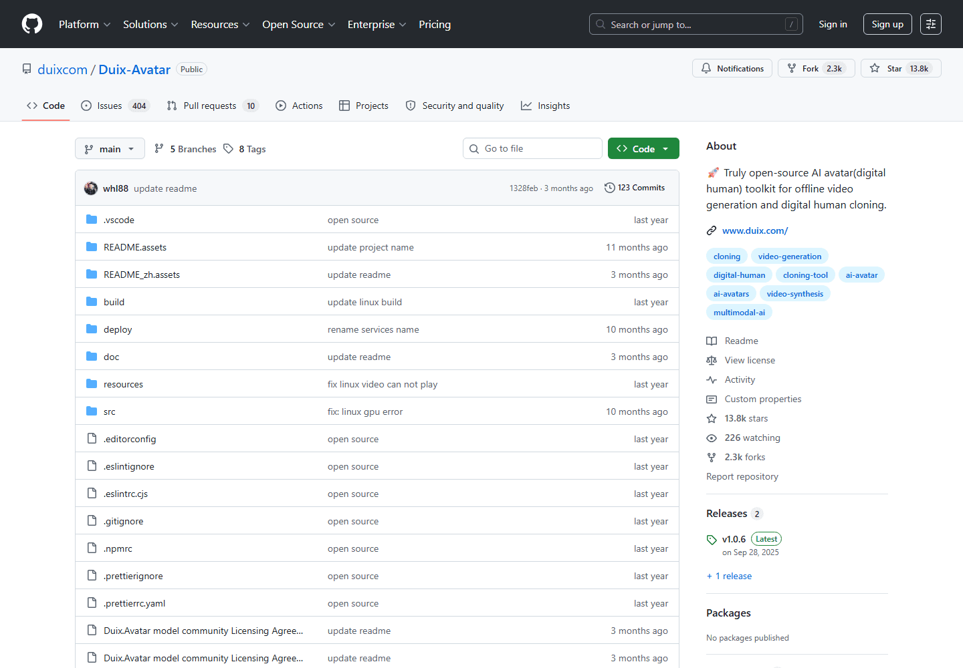
Task: Switch to the Pull requests tab
Action: point(212,106)
